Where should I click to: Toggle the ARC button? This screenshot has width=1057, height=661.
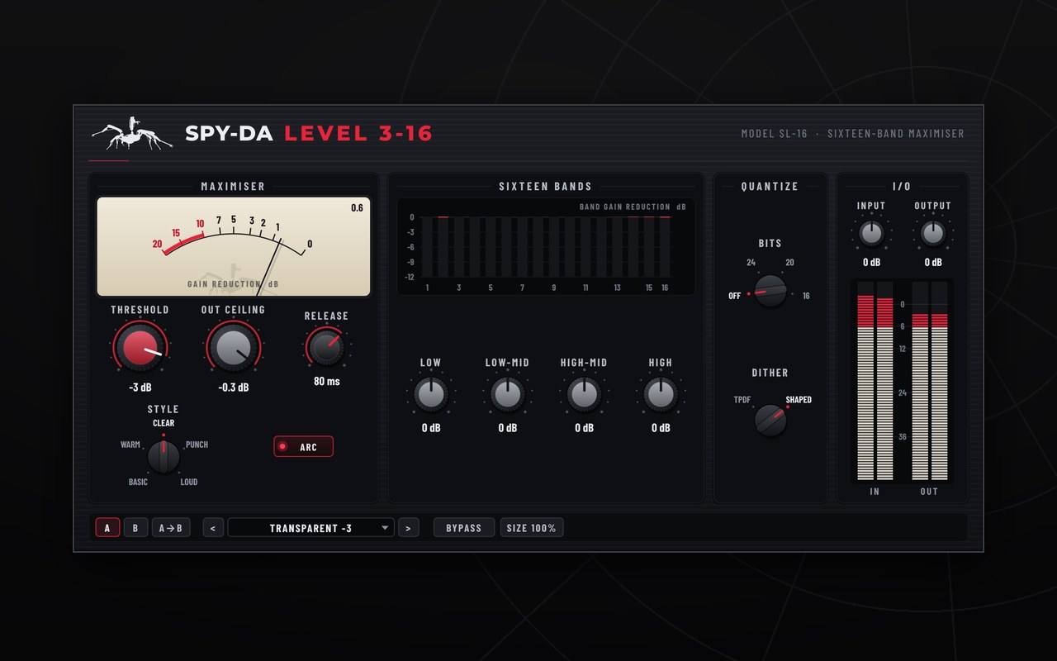click(x=304, y=447)
